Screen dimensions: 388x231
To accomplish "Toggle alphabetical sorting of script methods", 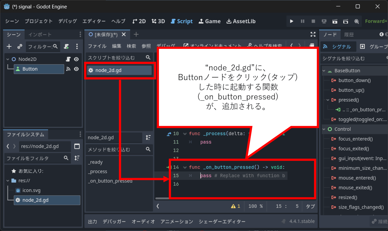I will 148,138.
